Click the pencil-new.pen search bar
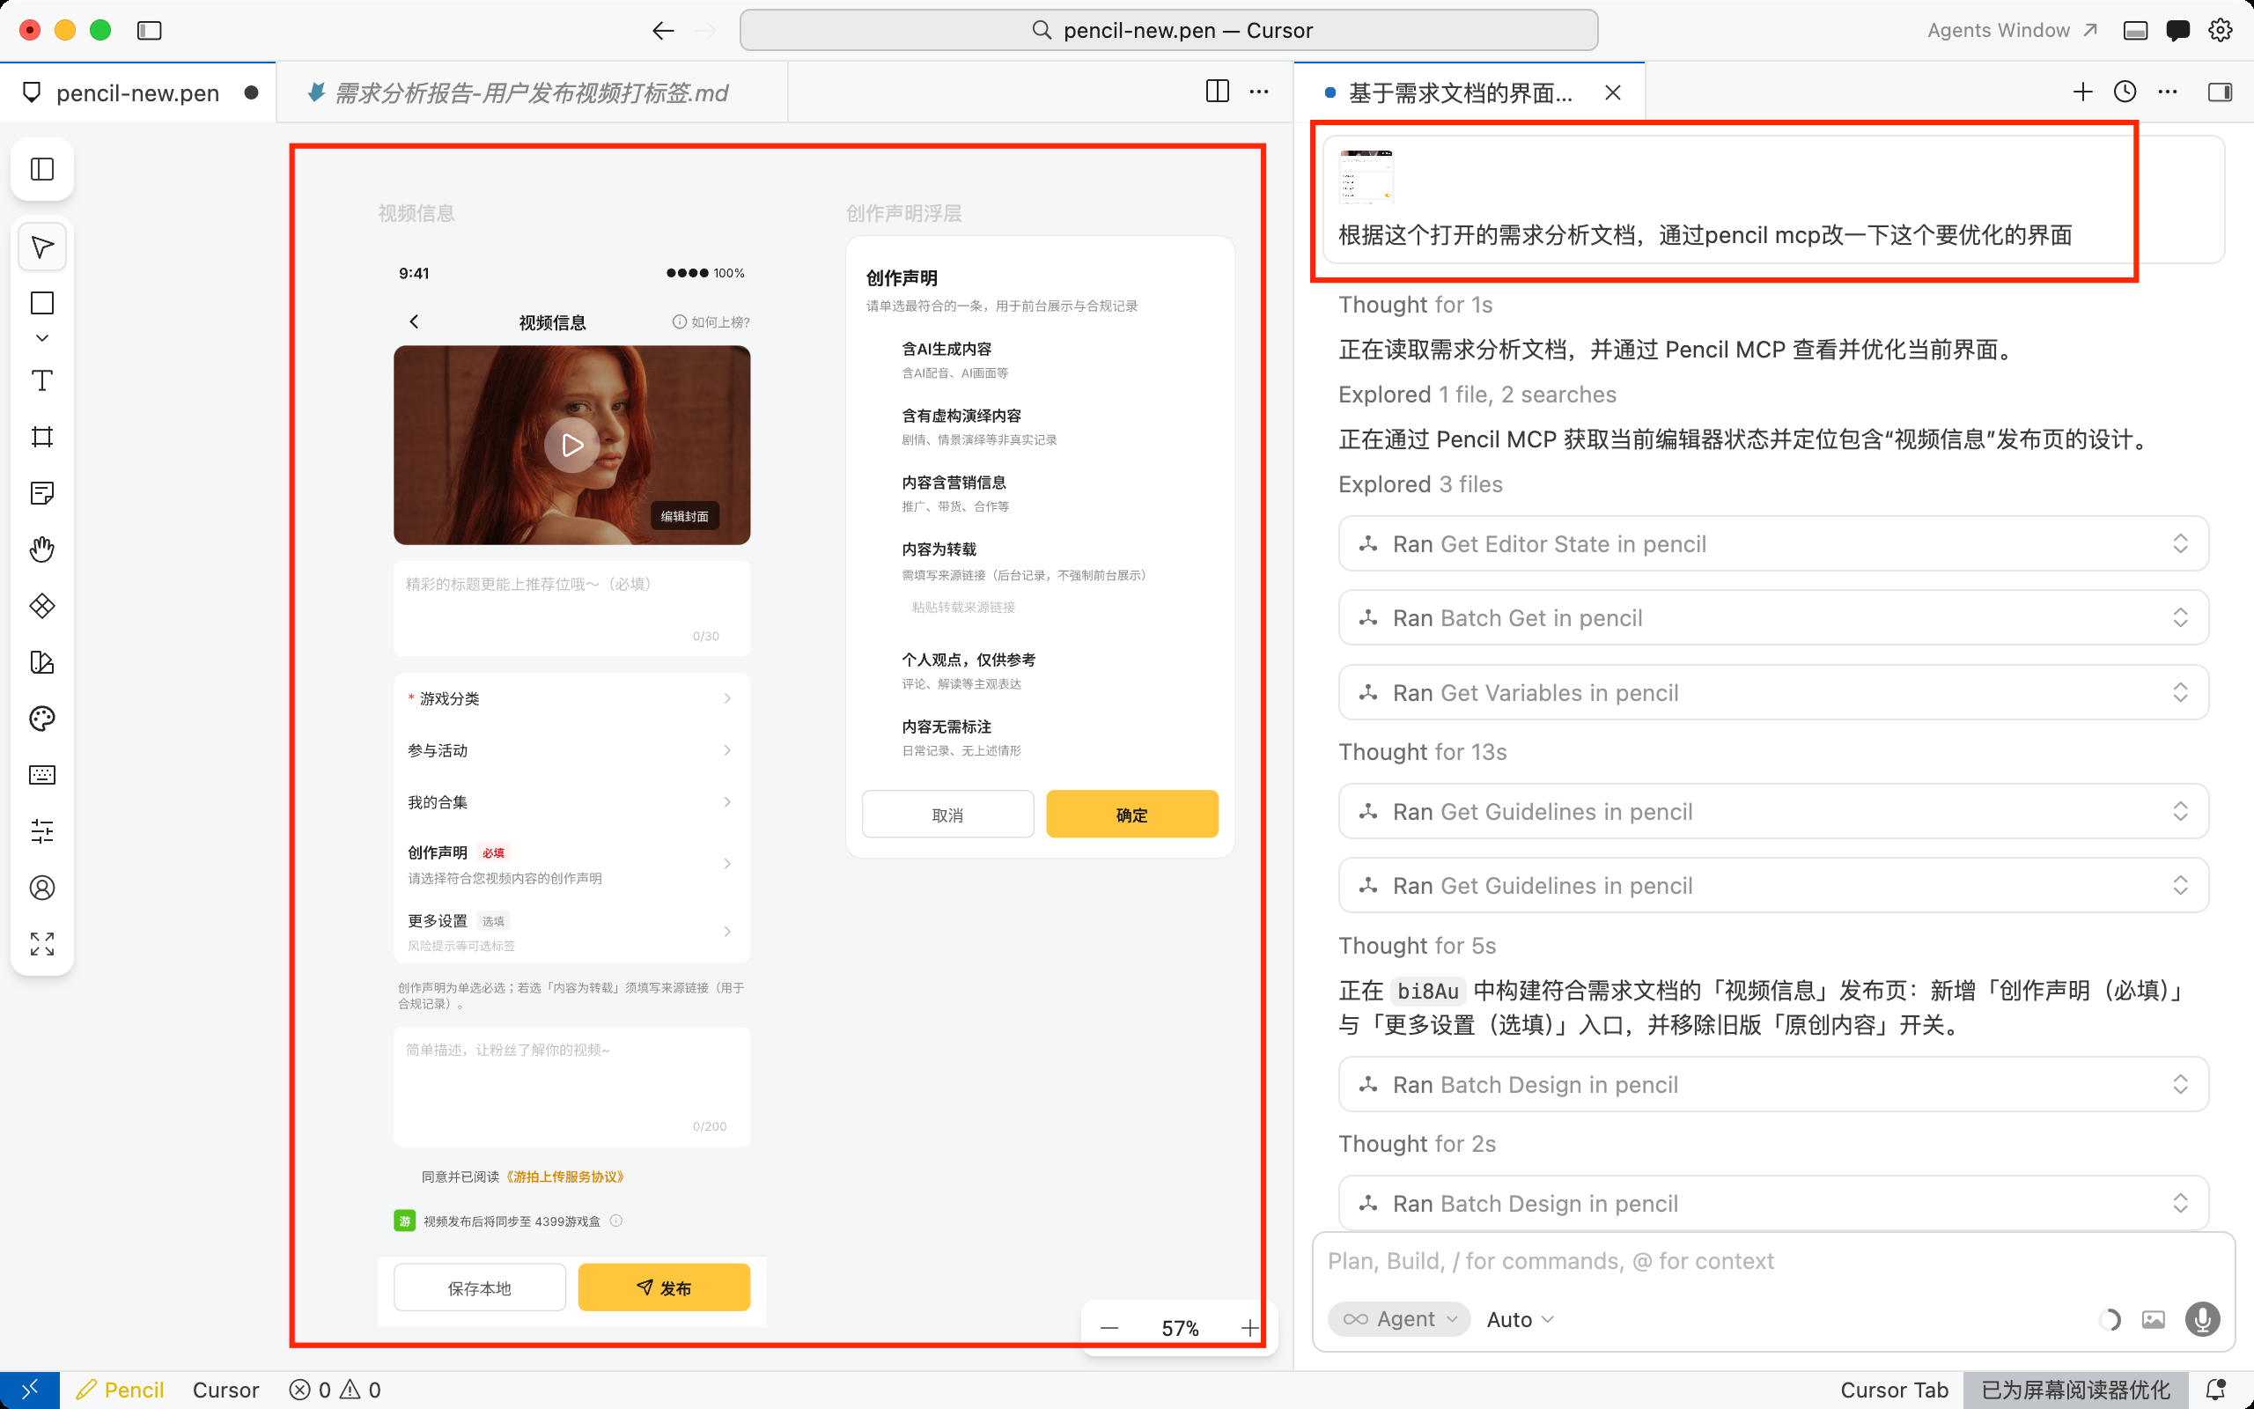Screen dimensions: 2254x1409 tap(1169, 31)
